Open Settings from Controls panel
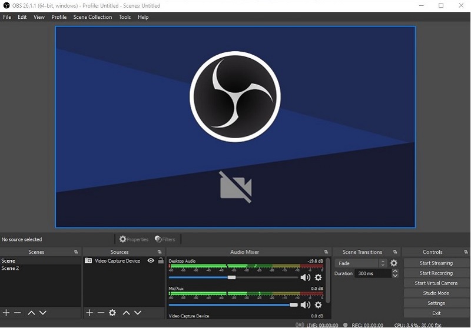The image size is (471, 328). pos(436,303)
